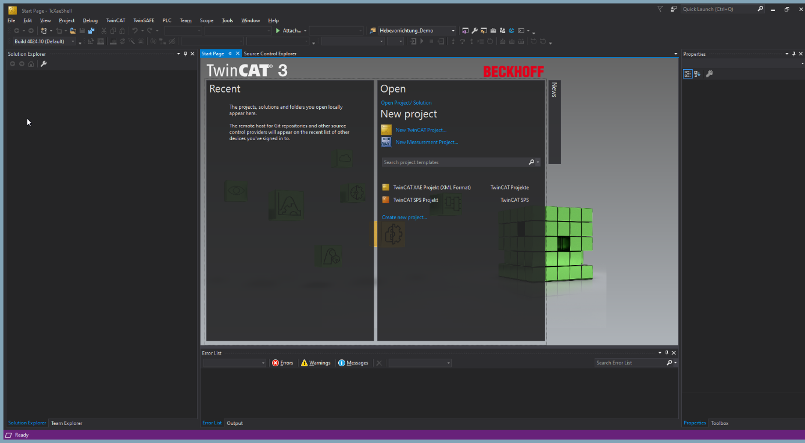Click the New TwinCAT Project... link
The height and width of the screenshot is (443, 805).
[421, 130]
